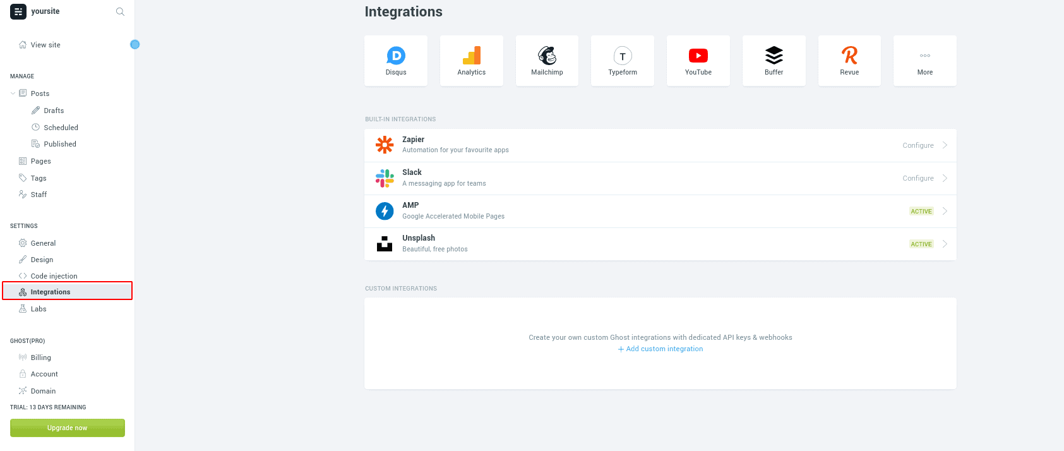The height and width of the screenshot is (451, 1064).
Task: Click the Posts list icon
Action: (23, 93)
